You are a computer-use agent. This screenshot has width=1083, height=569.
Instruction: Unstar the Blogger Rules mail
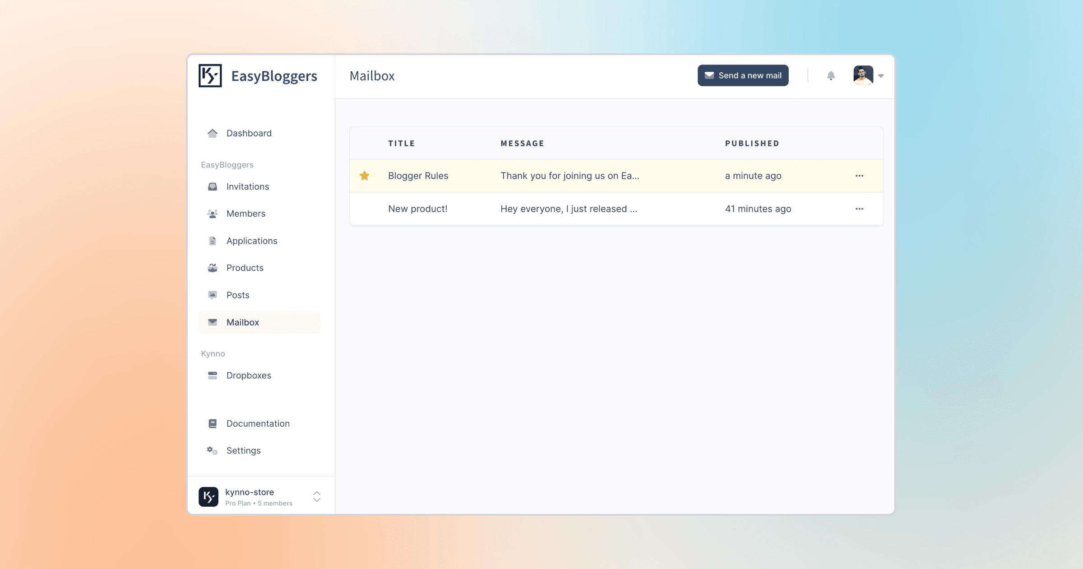(x=365, y=176)
